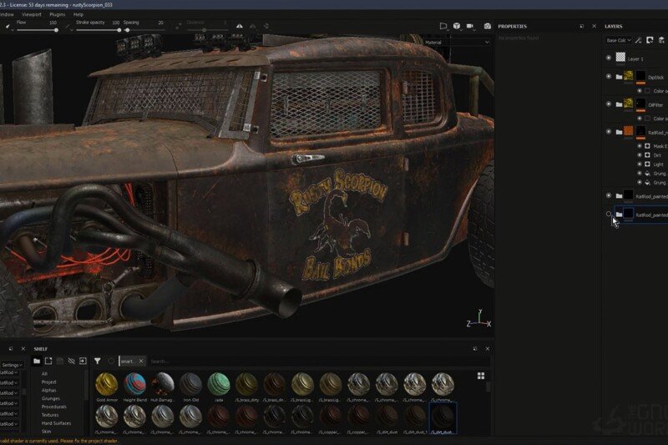This screenshot has height=445, width=668.
Task: Open the Base Color channel dropdown
Action: click(617, 40)
